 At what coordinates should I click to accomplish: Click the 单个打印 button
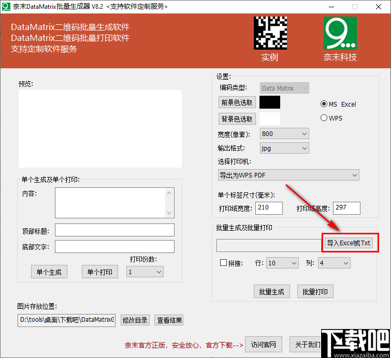[100, 272]
